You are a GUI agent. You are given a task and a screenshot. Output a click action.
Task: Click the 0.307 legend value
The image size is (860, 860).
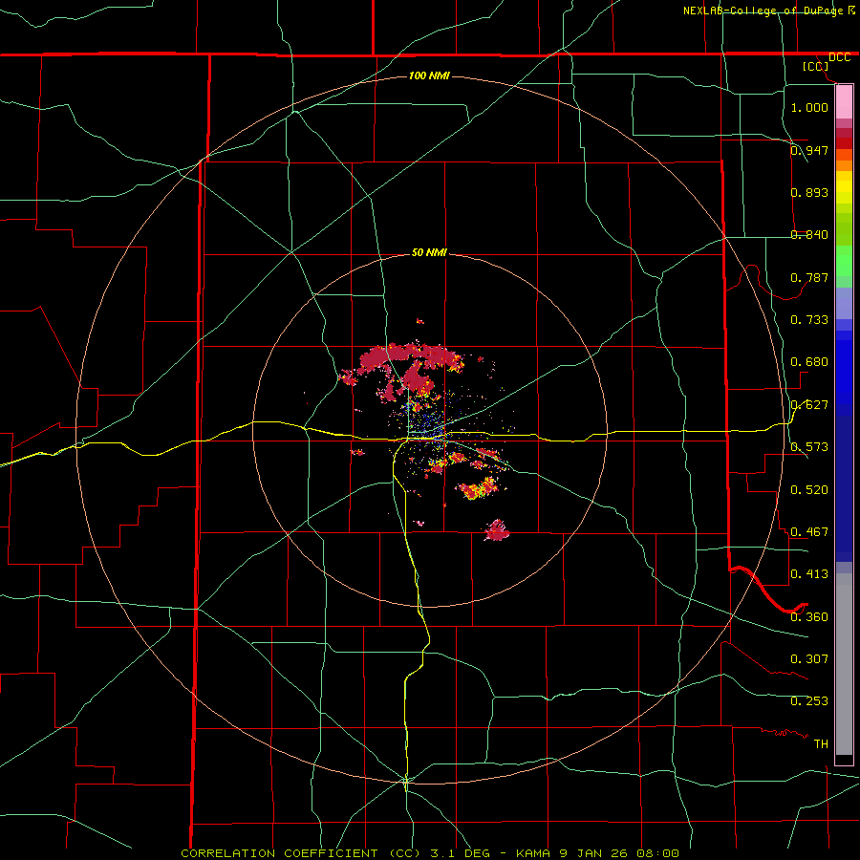(x=809, y=658)
